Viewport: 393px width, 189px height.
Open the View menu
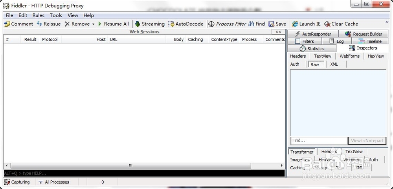coord(73,15)
